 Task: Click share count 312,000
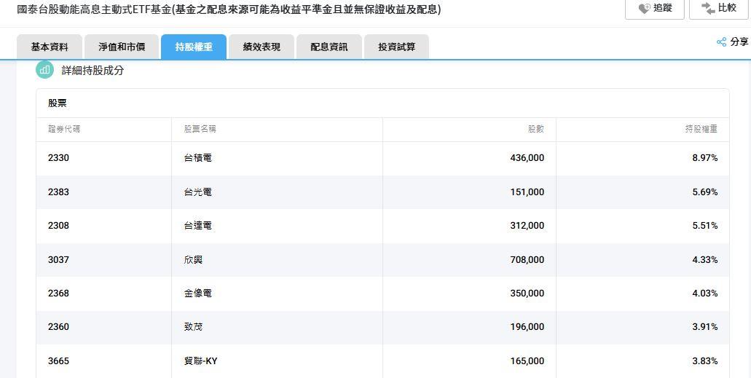[x=527, y=226]
